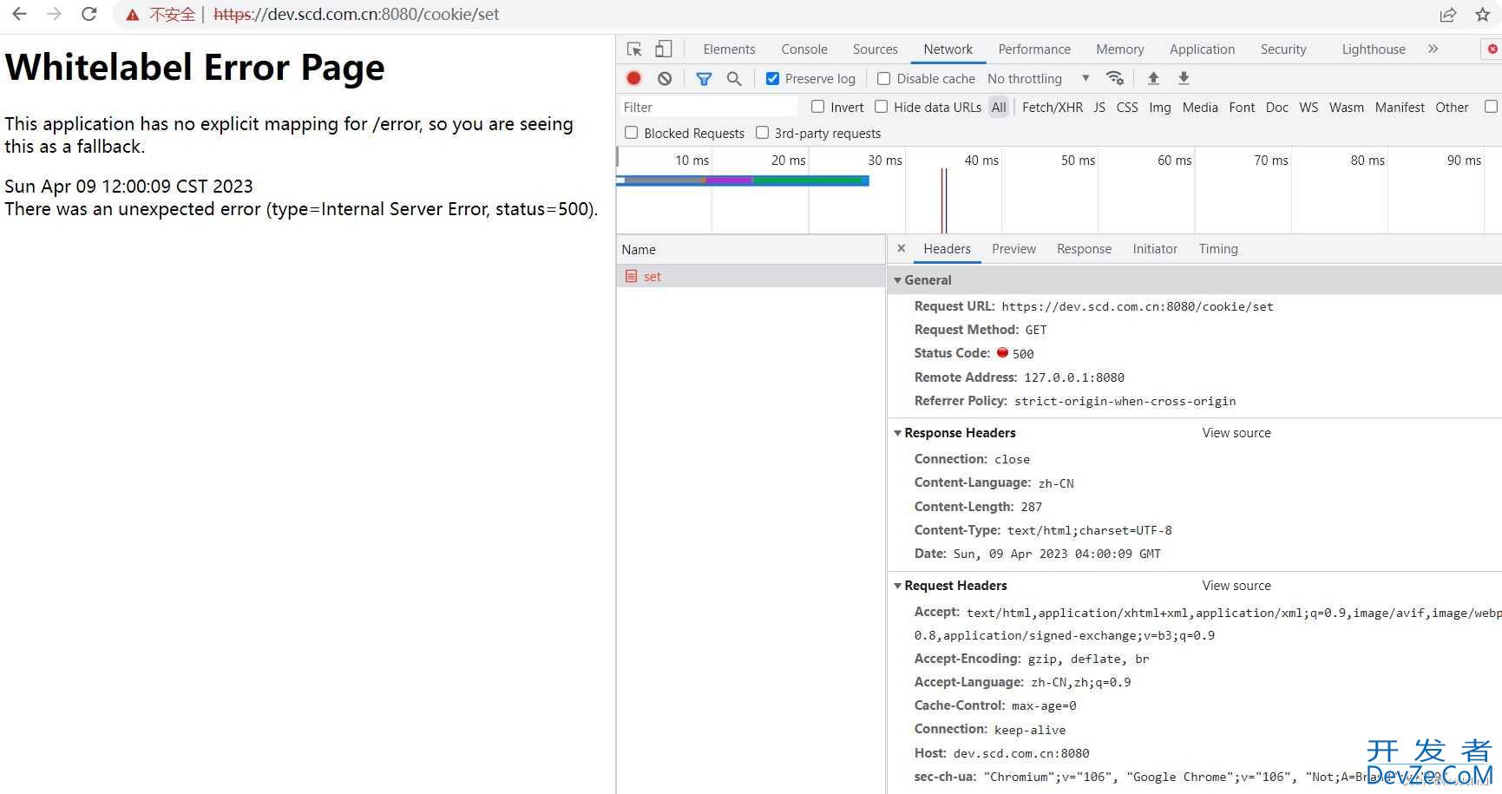Viewport: 1502px width, 794px height.
Task: Go forward using browser forward arrow
Action: (54, 14)
